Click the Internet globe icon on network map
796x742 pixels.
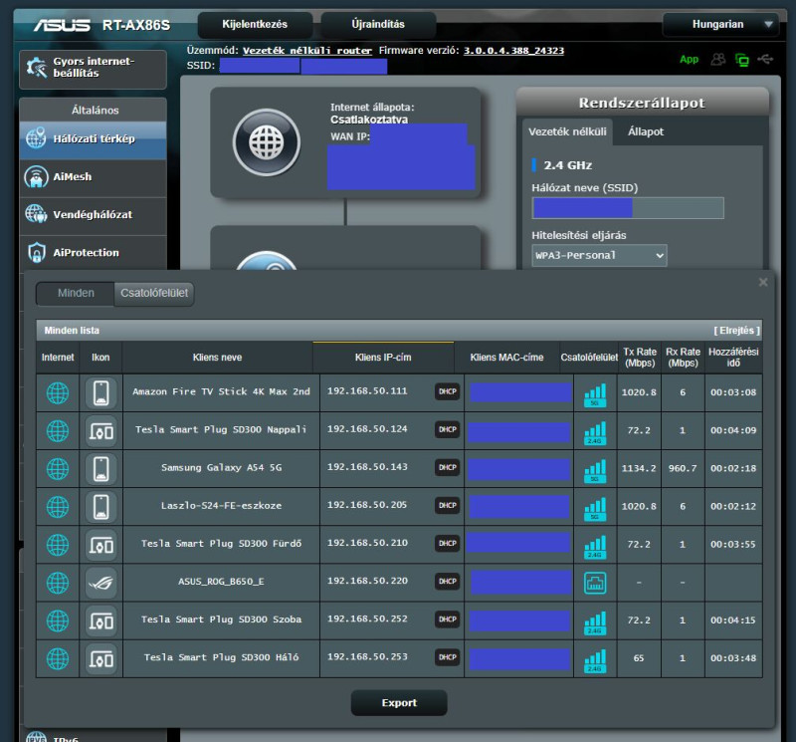point(267,142)
